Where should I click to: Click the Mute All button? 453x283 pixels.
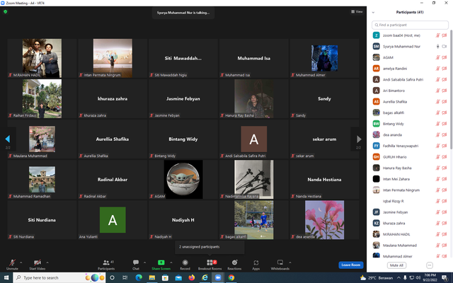click(396, 265)
